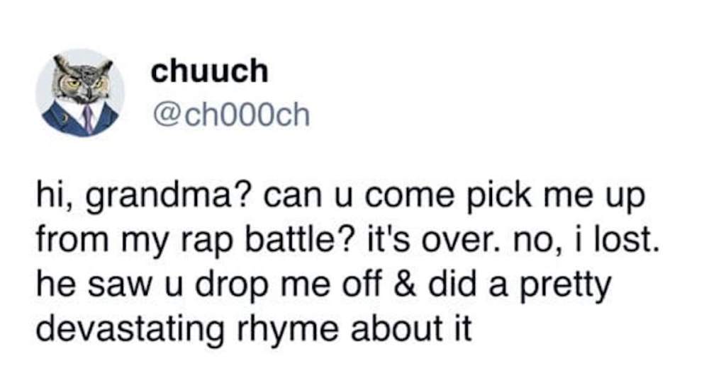Screen dimensions: 726x380
Task: Click the owl profile avatar
Action: tap(79, 92)
